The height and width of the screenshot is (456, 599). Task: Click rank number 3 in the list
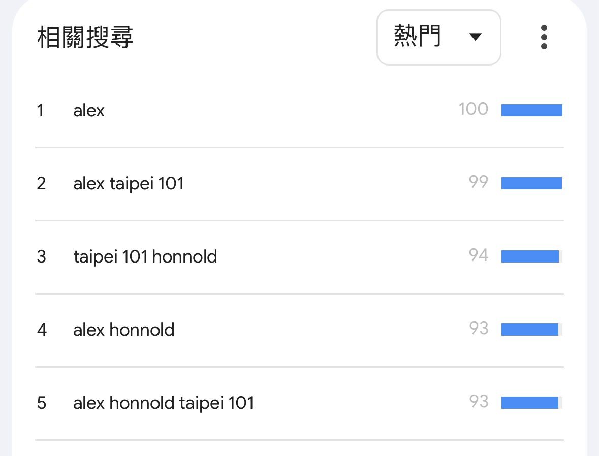point(41,256)
